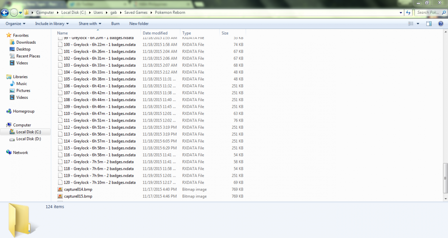Click into the Search Pokemon Reborn box
The image size is (448, 238).
430,12
